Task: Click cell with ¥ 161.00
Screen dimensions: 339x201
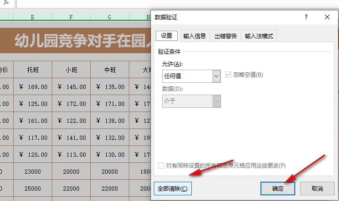Action: (32, 121)
